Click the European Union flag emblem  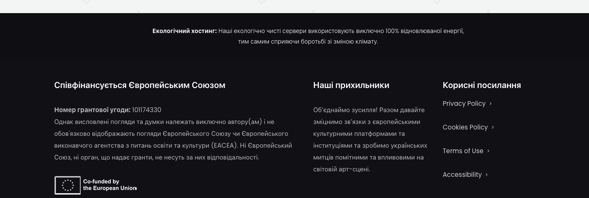(x=68, y=185)
